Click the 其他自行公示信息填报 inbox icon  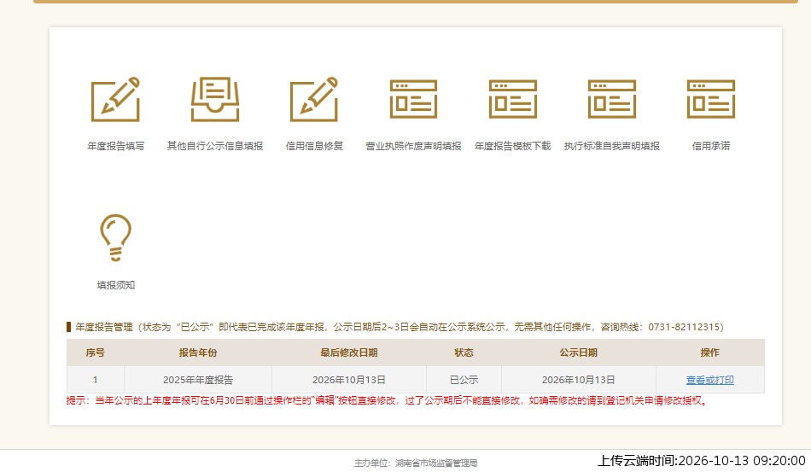pos(214,99)
